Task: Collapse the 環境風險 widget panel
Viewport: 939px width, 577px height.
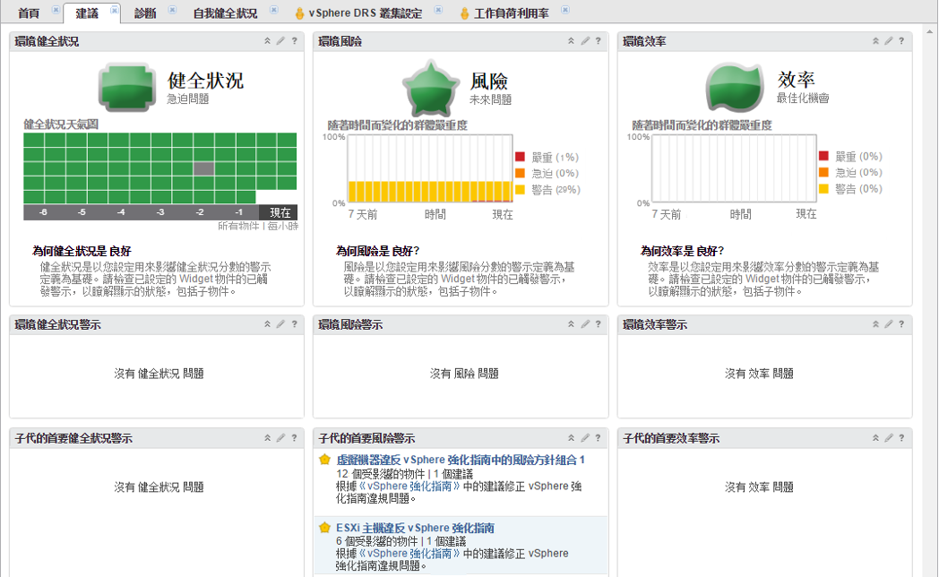Action: 572,41
